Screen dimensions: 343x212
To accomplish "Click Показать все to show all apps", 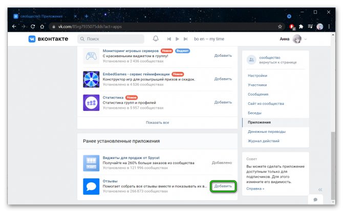I will pyautogui.click(x=157, y=123).
